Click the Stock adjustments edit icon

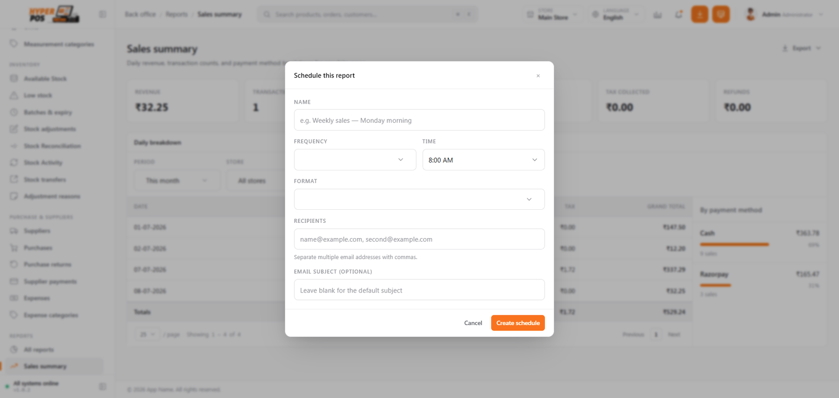pyautogui.click(x=14, y=129)
